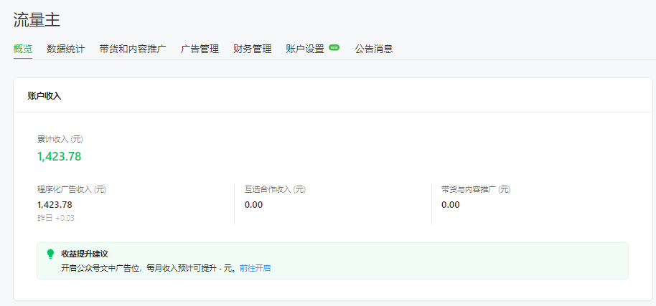Click the 0.00 value under 互选合作收入

point(253,205)
